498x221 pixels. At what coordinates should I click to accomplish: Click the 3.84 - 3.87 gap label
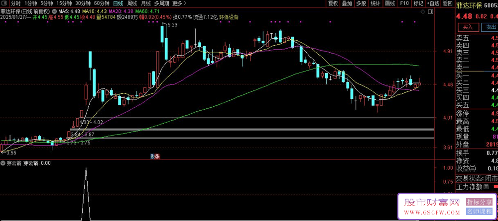tap(83, 134)
